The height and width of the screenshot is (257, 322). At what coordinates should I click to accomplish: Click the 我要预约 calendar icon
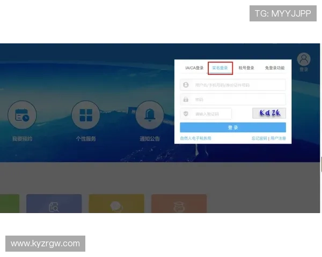[x=22, y=115]
